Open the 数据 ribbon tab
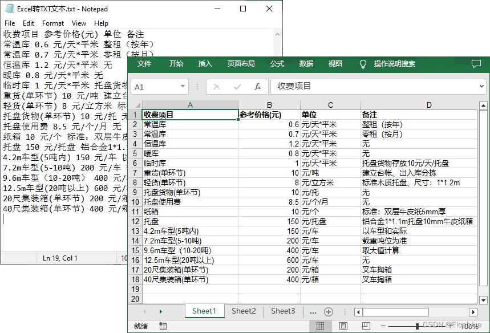Viewport: 490px width, 333px height. [x=306, y=64]
